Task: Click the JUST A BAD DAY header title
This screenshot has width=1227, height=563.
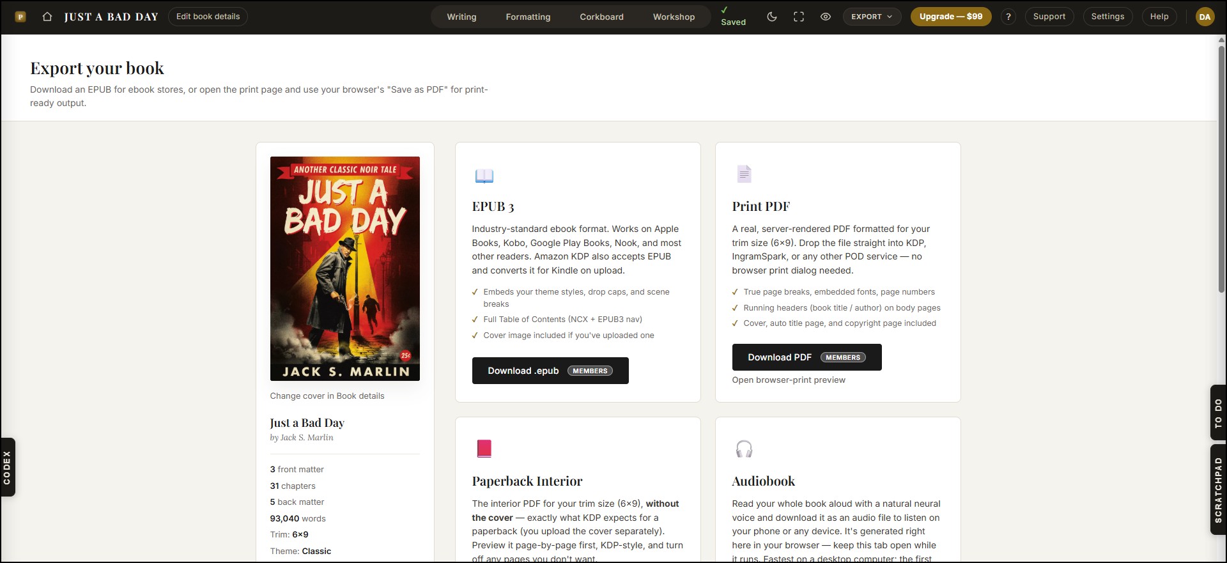Action: coord(111,17)
